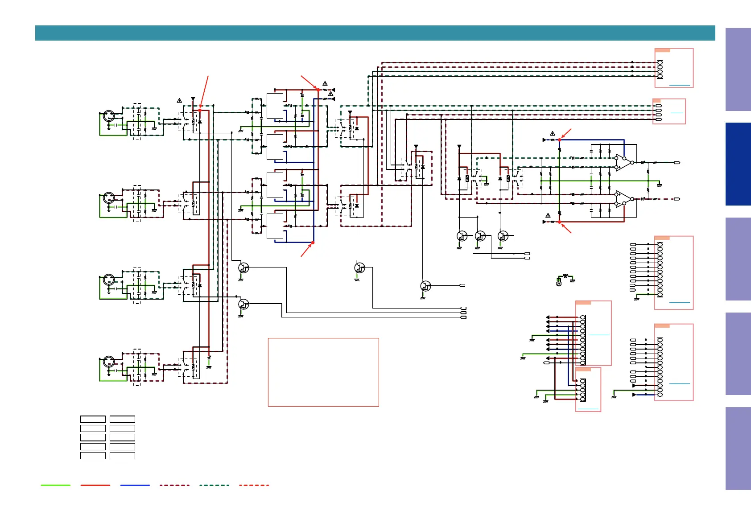Follow cyan link in the small four-port connector box
This screenshot has width=751, height=531.
point(677,113)
